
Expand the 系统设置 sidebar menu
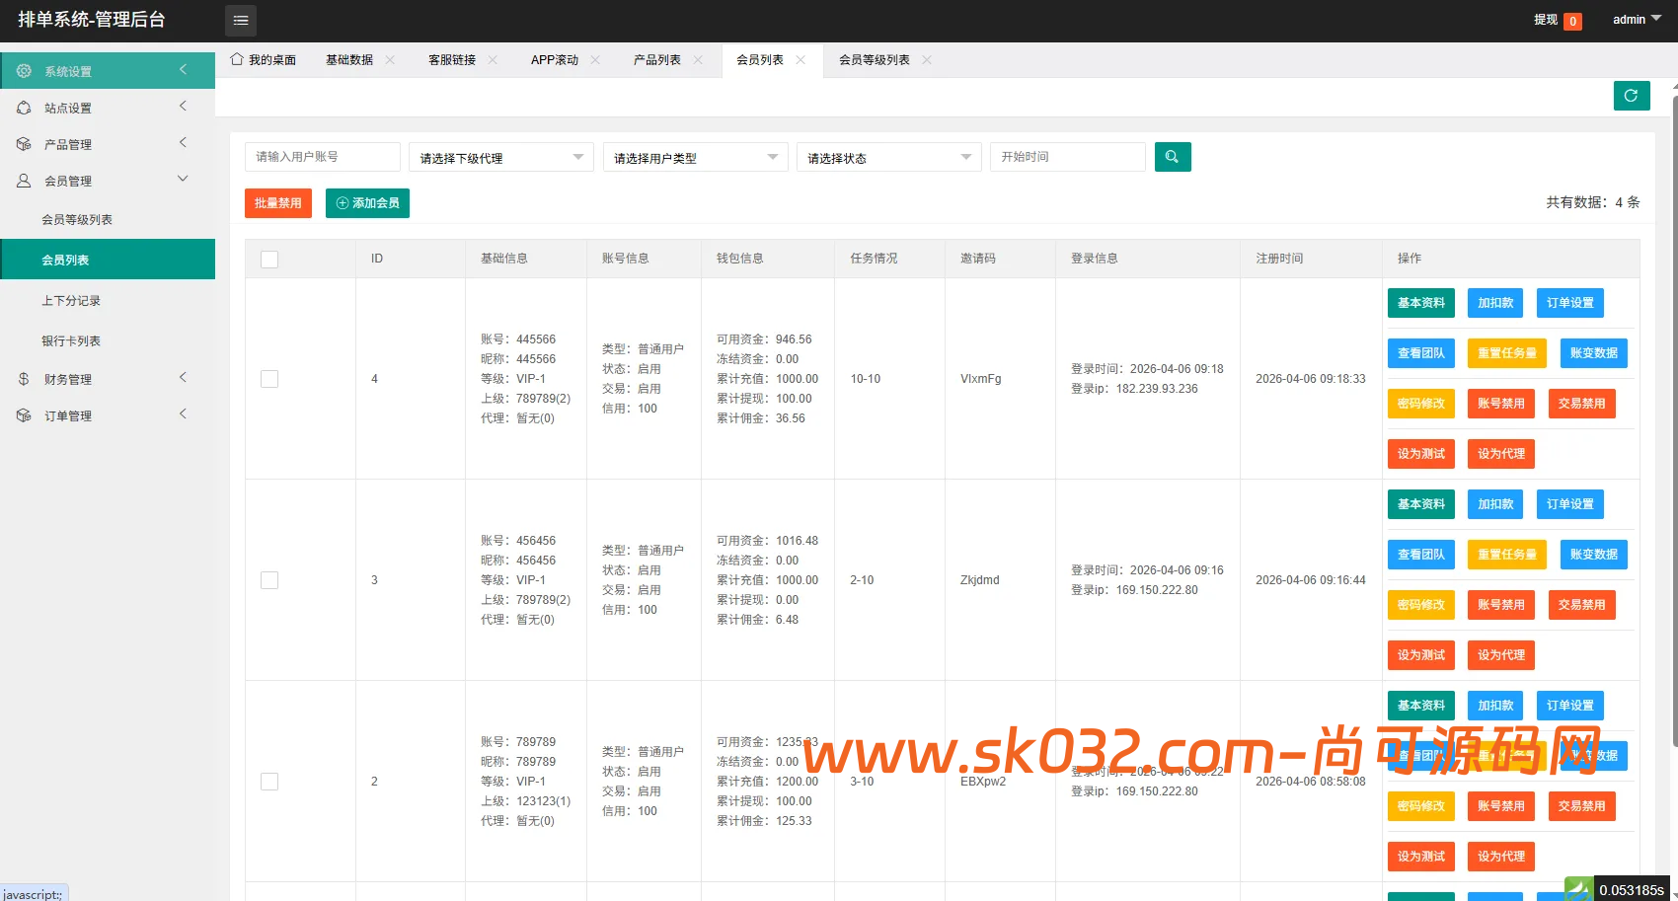click(108, 71)
